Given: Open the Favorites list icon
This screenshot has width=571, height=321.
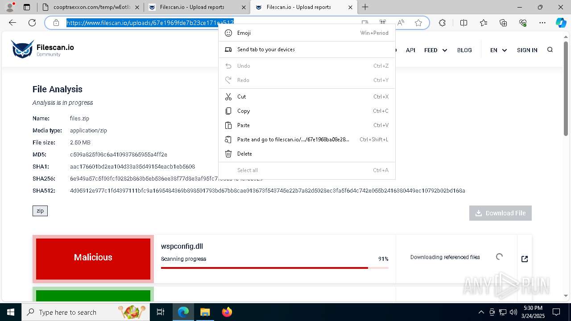Looking at the screenshot, I should click(x=484, y=23).
